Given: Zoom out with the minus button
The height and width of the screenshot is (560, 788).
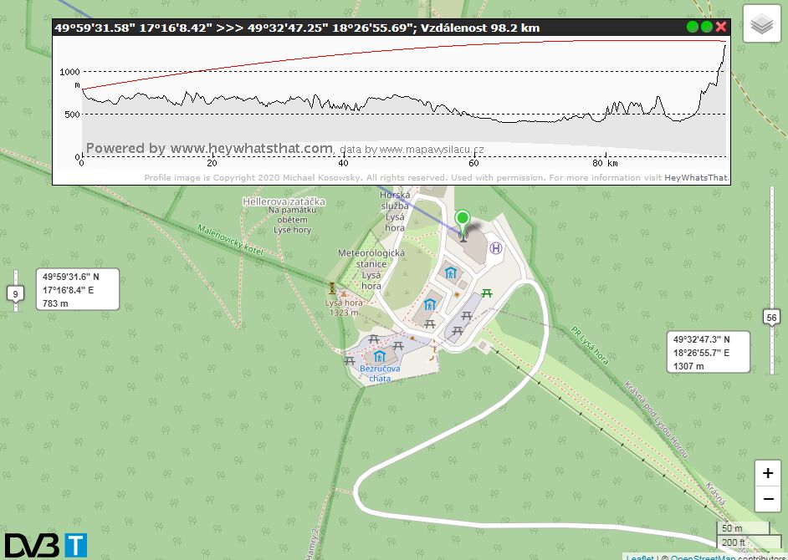Looking at the screenshot, I should tap(768, 500).
